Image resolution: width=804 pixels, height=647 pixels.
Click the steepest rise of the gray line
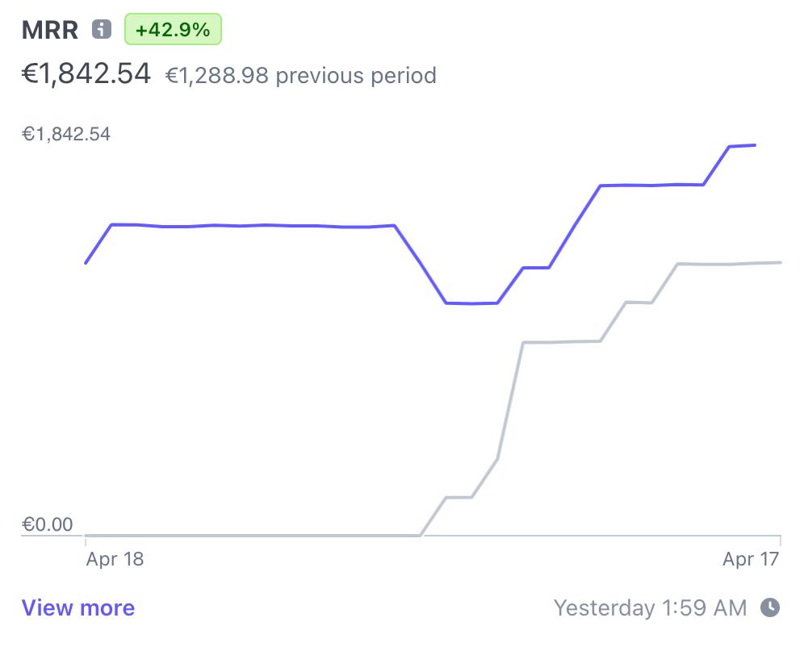pyautogui.click(x=511, y=401)
